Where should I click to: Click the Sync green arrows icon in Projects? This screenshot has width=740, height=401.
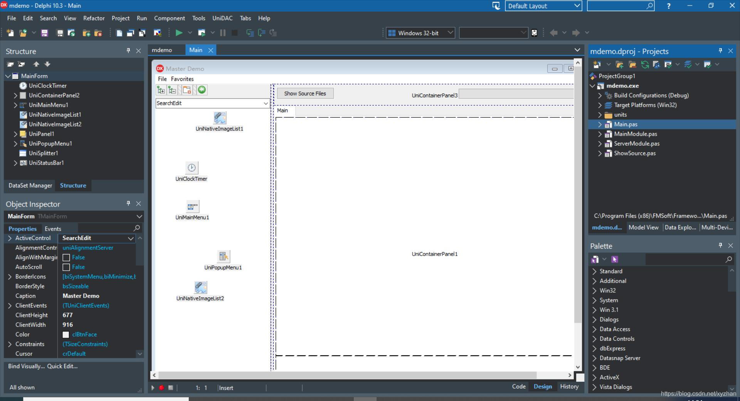644,64
